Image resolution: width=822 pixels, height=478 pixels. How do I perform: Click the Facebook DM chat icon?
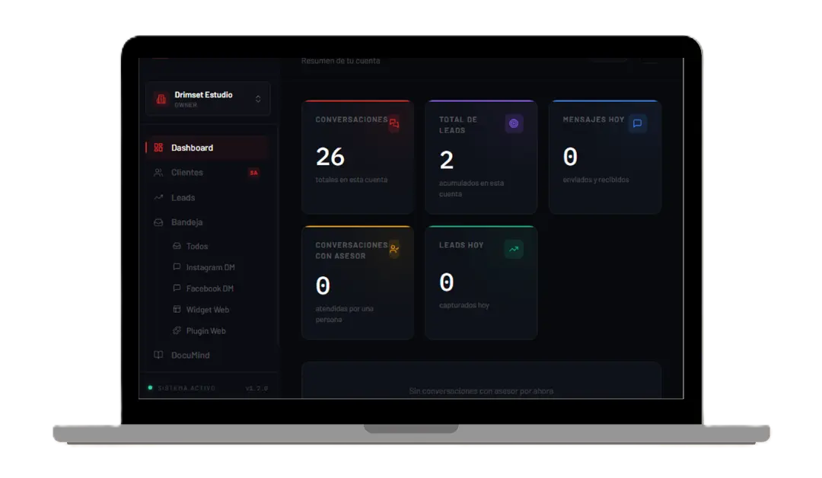tap(177, 288)
